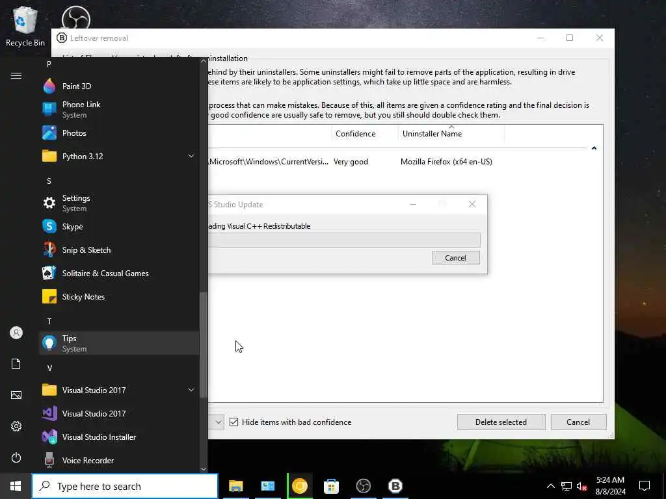Image resolution: width=666 pixels, height=499 pixels.
Task: Minimize the OBS Studio Update dialog
Action: tap(413, 205)
